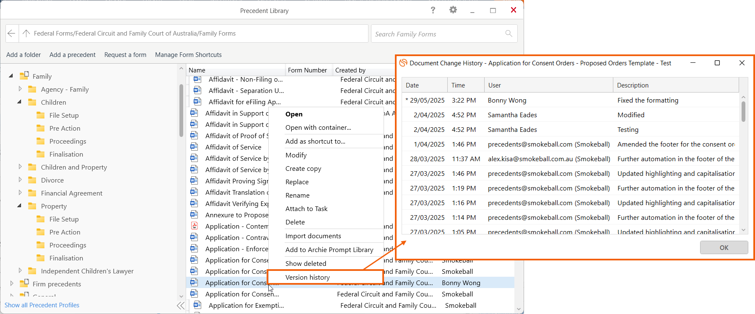
Task: Open Show all Precedent Profiles link
Action: (x=42, y=305)
